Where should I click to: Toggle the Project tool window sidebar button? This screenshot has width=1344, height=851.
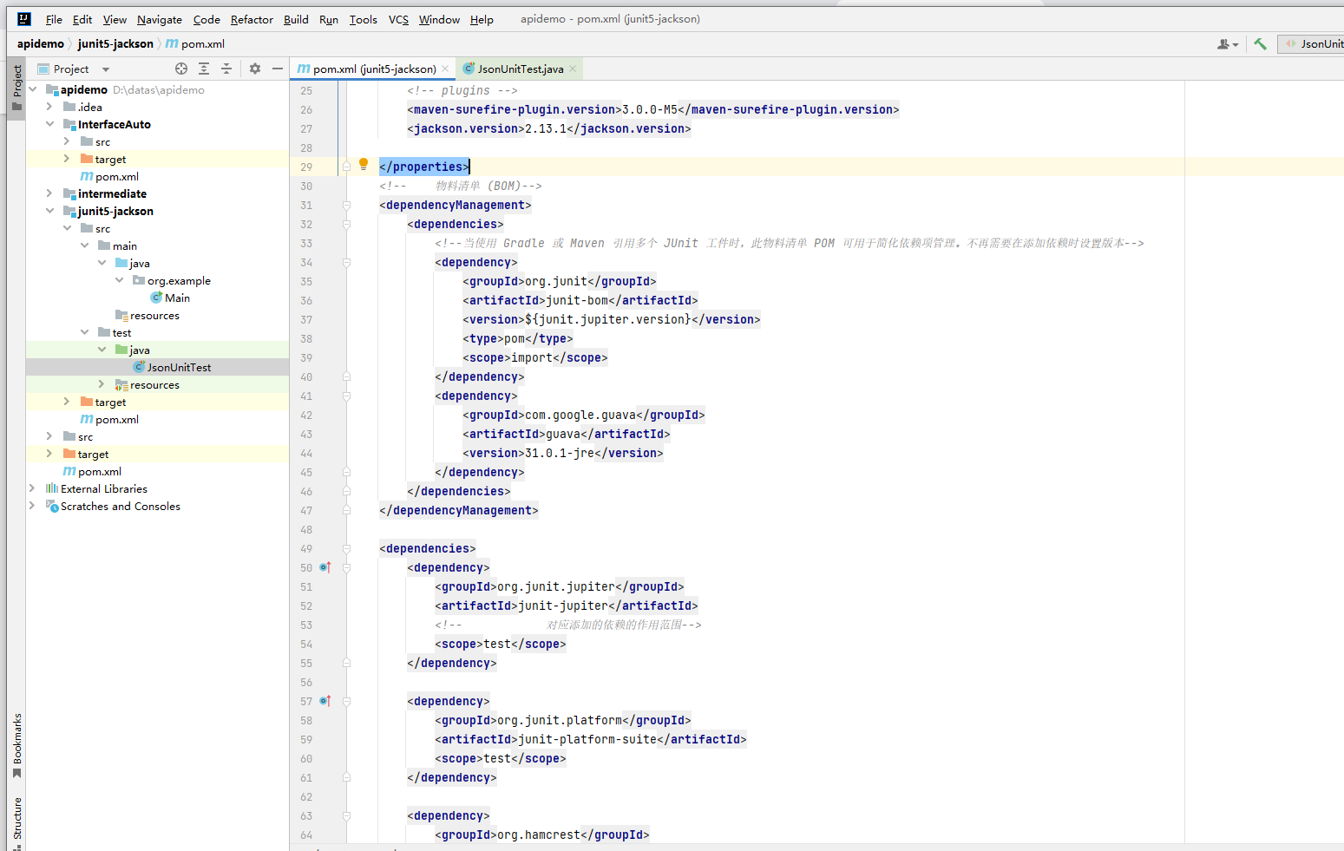click(16, 88)
